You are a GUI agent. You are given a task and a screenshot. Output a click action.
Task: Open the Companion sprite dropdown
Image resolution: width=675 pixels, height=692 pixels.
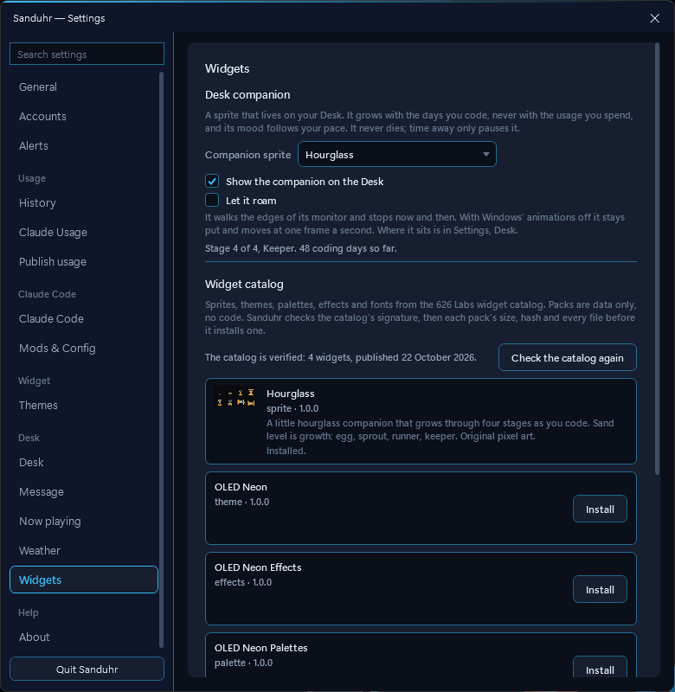(x=397, y=155)
